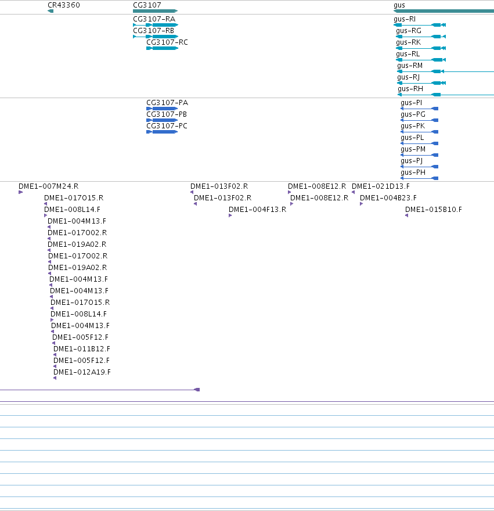Click the CG3107 gene label
This screenshot has height=511, width=494.
[147, 5]
